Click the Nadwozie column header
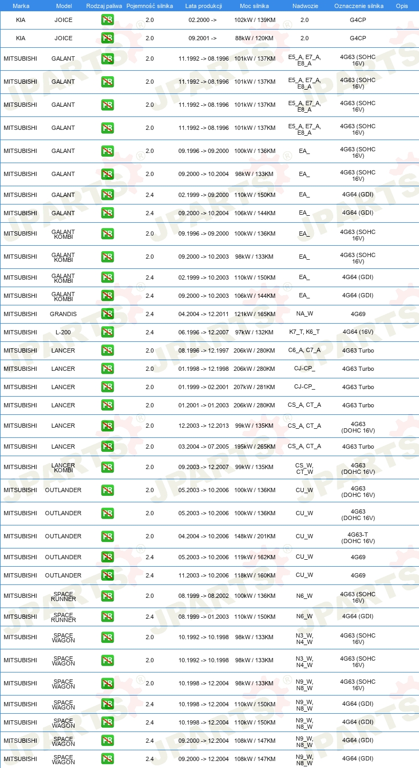This screenshot has width=419, height=768. (x=304, y=6)
